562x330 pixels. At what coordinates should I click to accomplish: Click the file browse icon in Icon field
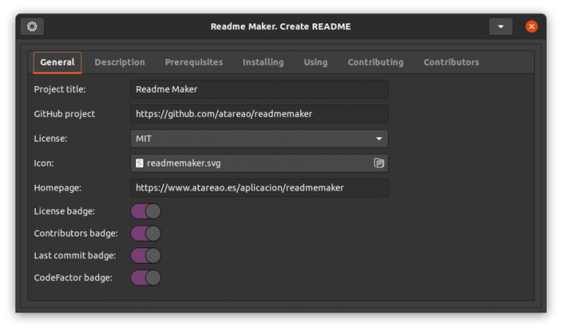tap(379, 164)
